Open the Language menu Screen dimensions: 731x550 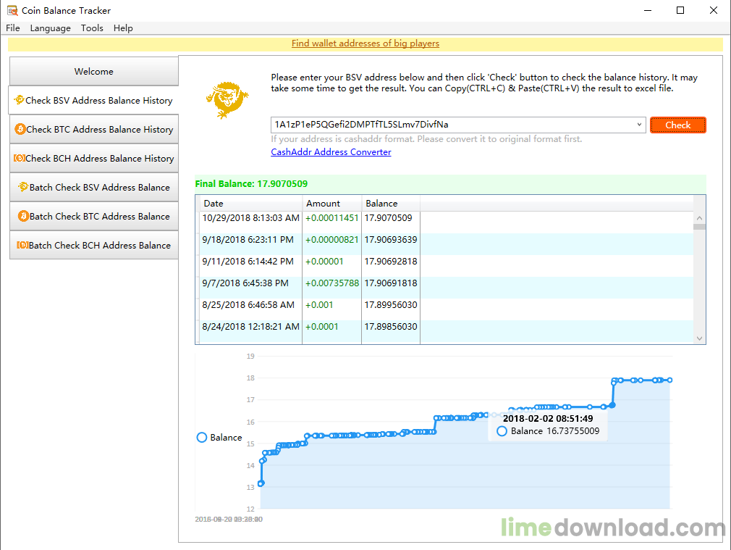(51, 28)
